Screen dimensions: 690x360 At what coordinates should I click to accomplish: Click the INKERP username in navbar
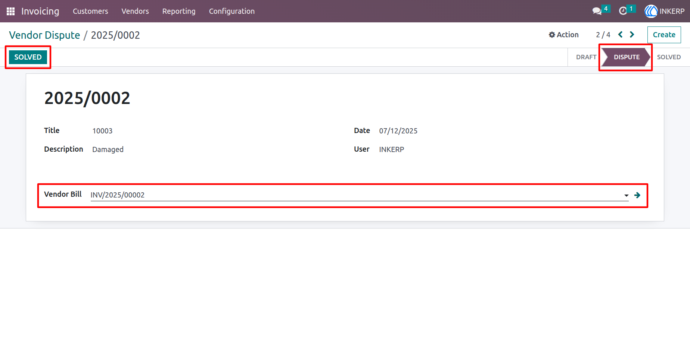(x=672, y=11)
